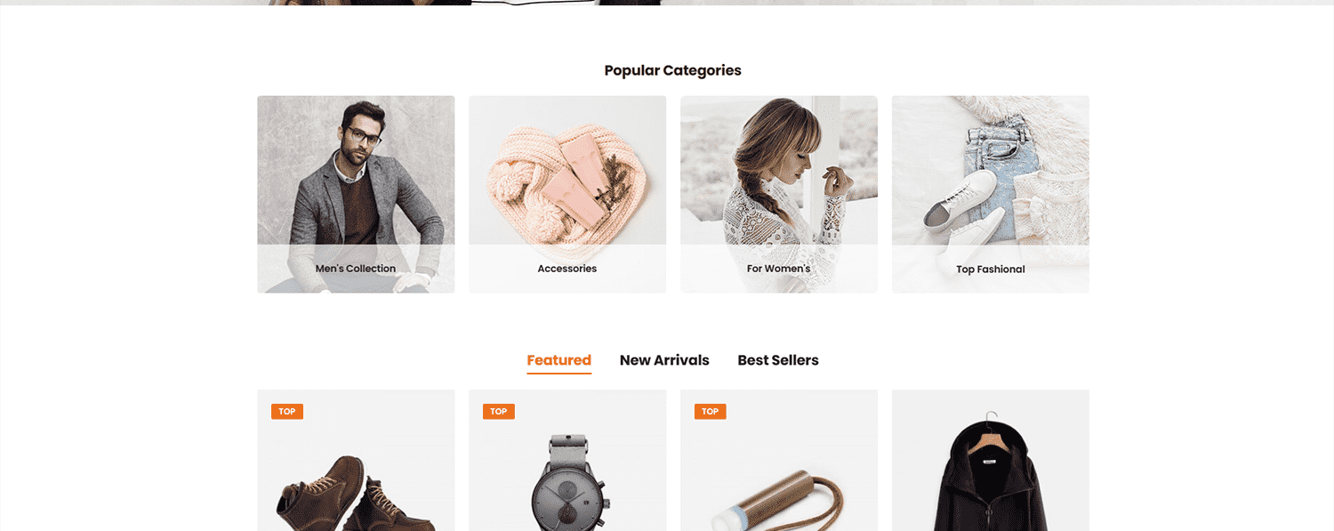Switch to the New Arrivals tab

(x=664, y=360)
